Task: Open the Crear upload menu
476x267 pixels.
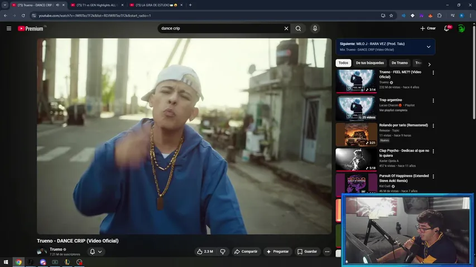Action: tap(428, 28)
